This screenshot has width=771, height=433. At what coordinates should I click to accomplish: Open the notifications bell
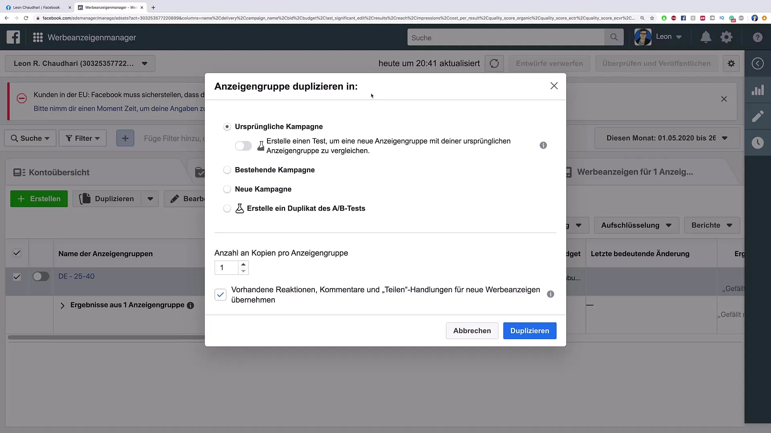pos(706,37)
